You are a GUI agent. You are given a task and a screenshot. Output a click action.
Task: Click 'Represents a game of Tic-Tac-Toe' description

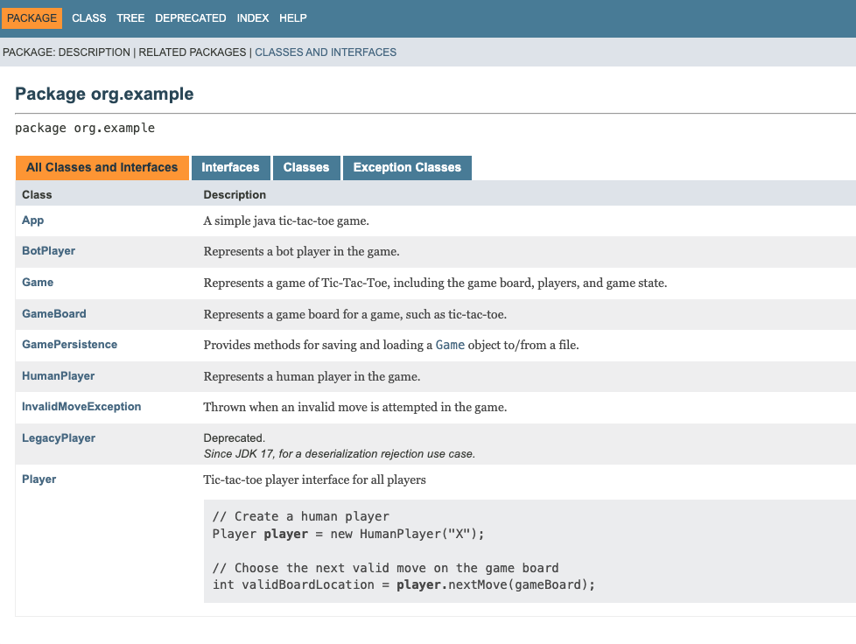click(435, 283)
